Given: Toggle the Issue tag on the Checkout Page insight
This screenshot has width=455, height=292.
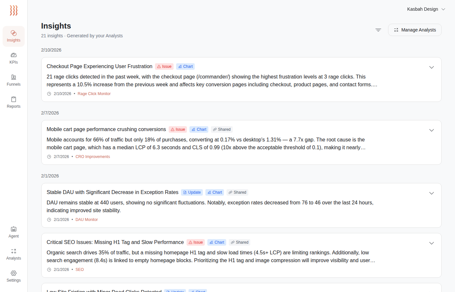Looking at the screenshot, I should click(x=164, y=66).
